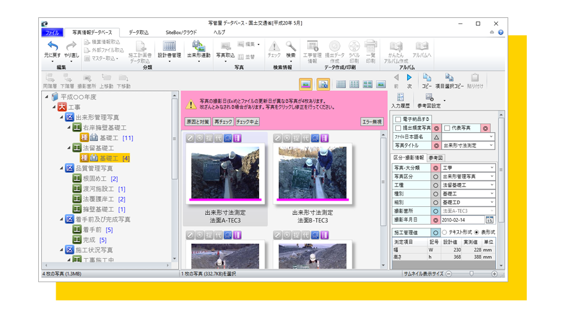The height and width of the screenshot is (318, 565).
Task: Click the エラー無視 button
Action: point(372,122)
